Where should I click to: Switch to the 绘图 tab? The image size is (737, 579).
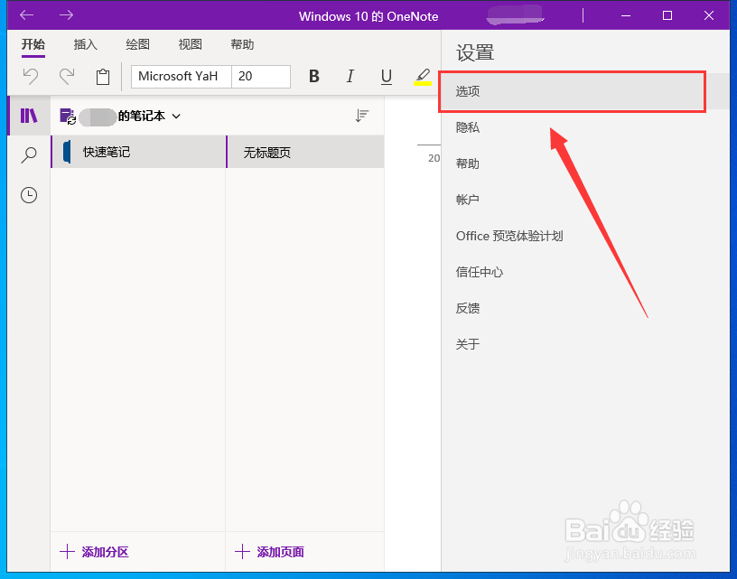click(137, 44)
